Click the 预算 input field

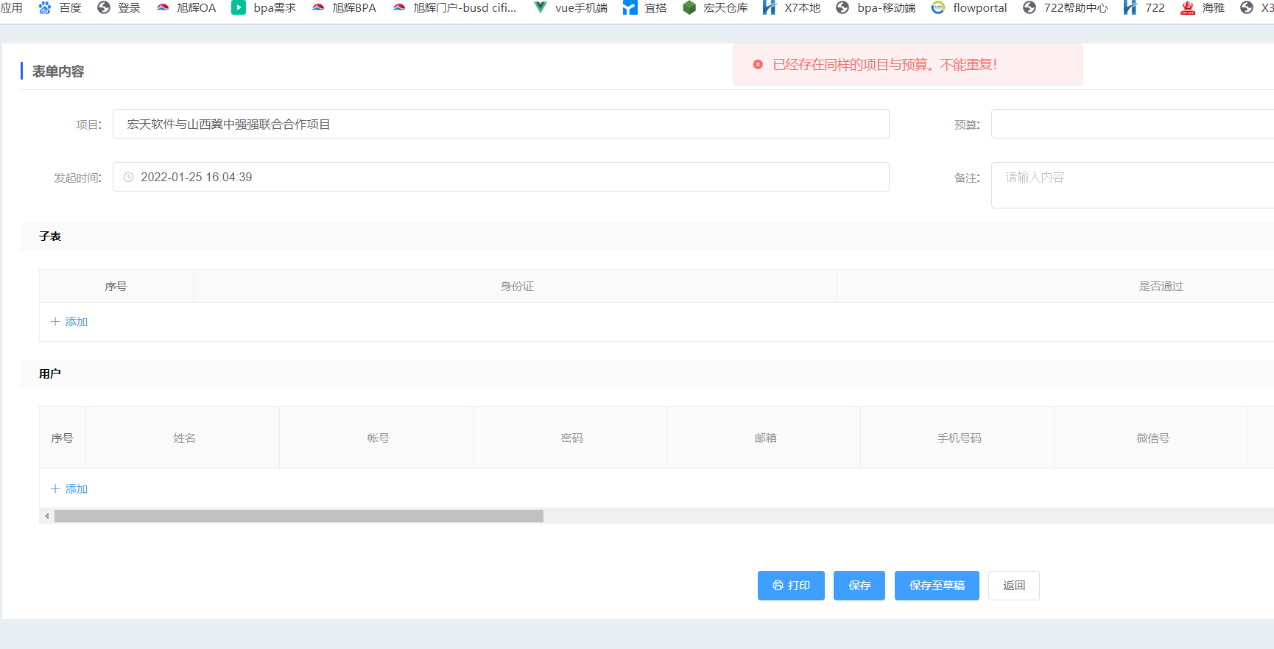point(1133,124)
